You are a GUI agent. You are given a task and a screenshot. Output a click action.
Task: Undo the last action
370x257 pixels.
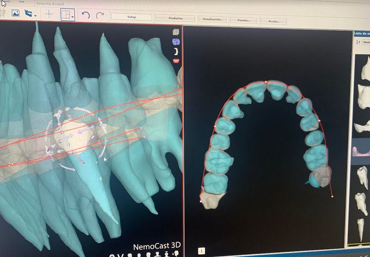click(x=86, y=15)
